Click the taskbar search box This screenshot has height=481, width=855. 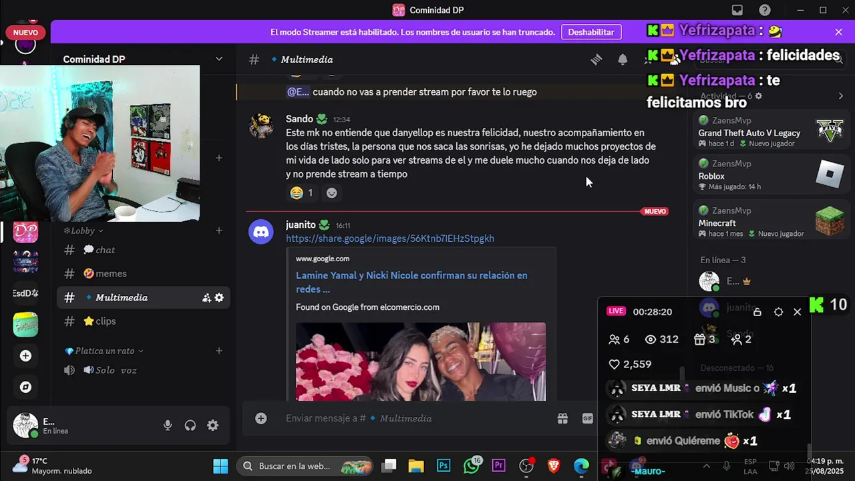click(306, 466)
